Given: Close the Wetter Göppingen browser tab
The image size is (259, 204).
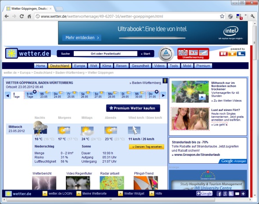Looking at the screenshot, I should 50,9.
